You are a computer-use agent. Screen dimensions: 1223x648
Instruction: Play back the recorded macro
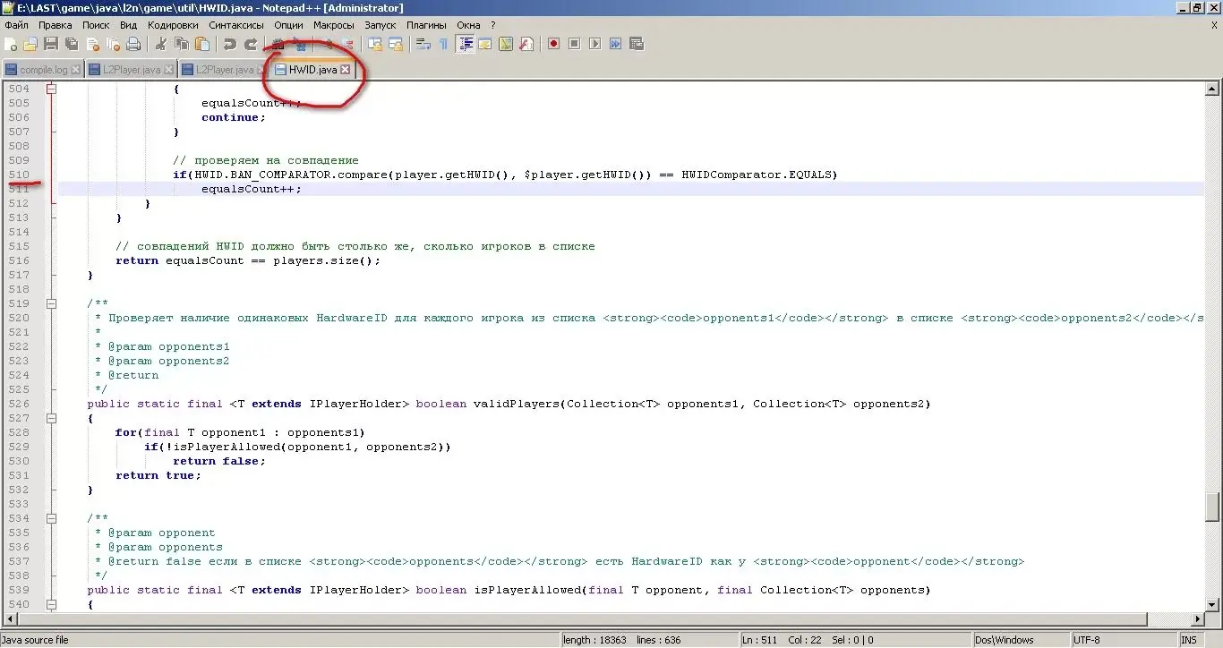595,44
